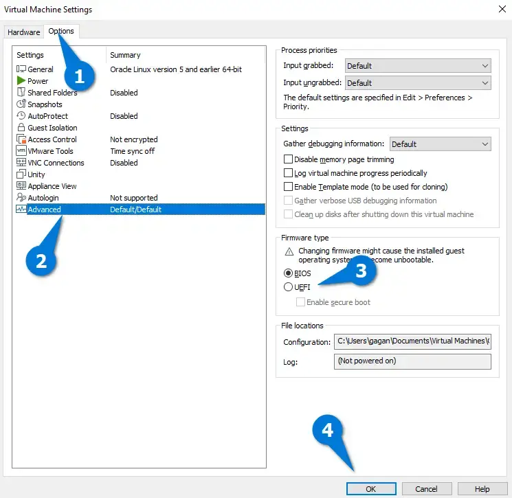Click the Configuration file path field
Image resolution: width=512 pixels, height=498 pixels.
[412, 341]
